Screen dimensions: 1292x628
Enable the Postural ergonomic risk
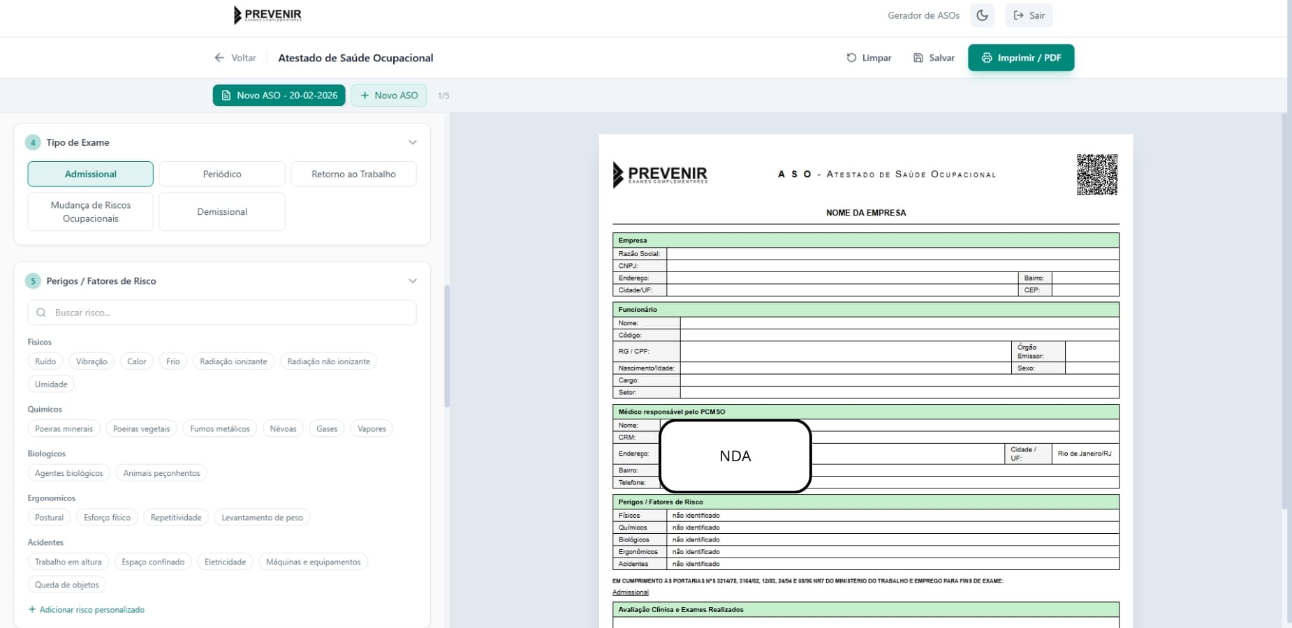tap(48, 517)
